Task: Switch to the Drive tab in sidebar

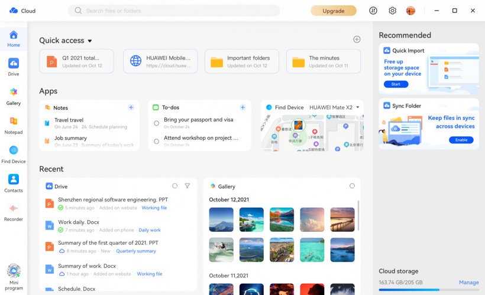Action: click(13, 67)
